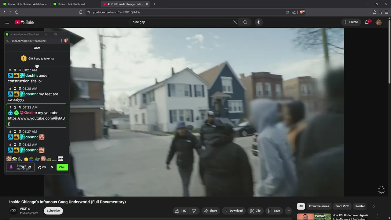
Task: Timeout user on 01:28 AM message
Action: (15, 89)
